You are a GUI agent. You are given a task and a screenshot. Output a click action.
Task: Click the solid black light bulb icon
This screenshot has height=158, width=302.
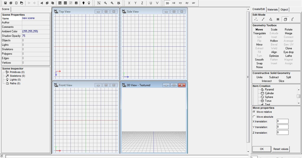(x=83, y=3)
